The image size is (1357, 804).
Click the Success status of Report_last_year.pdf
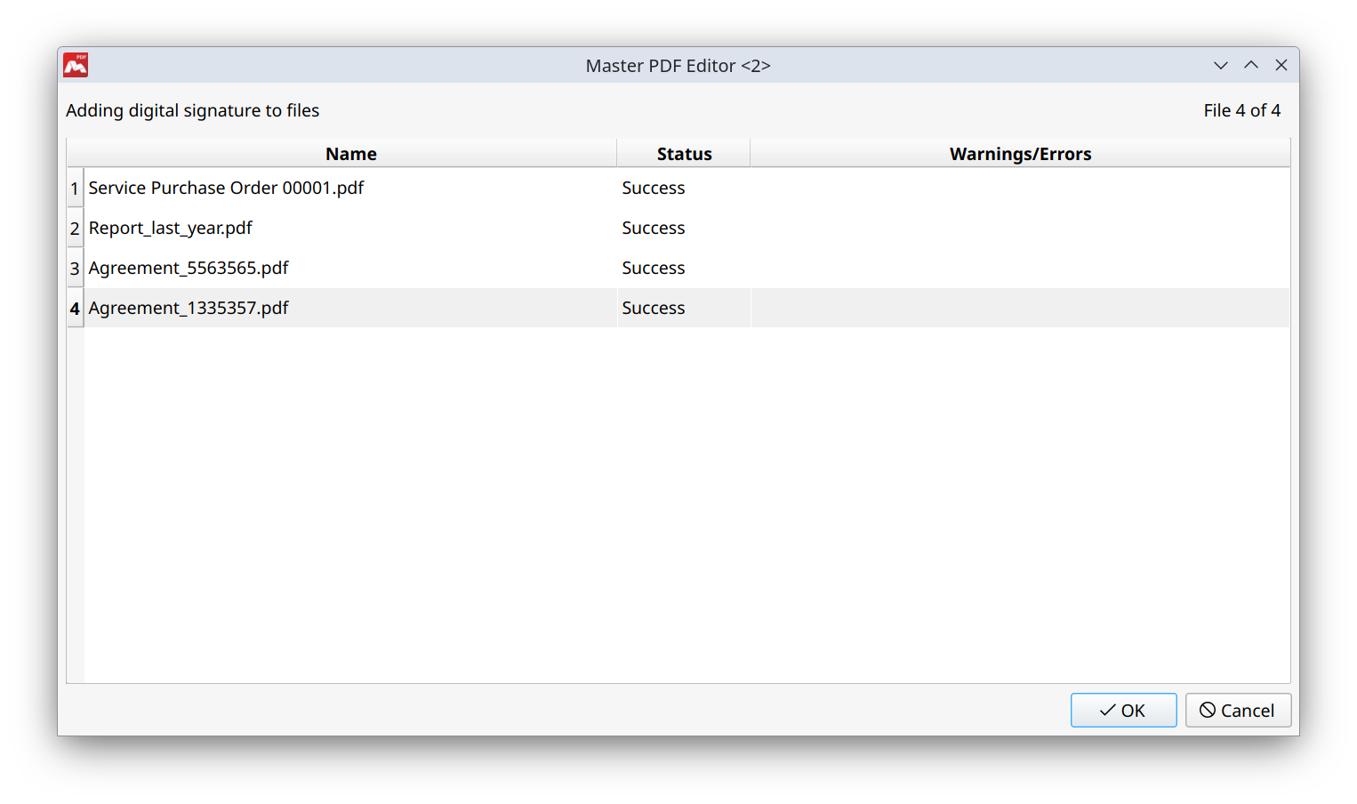(654, 228)
